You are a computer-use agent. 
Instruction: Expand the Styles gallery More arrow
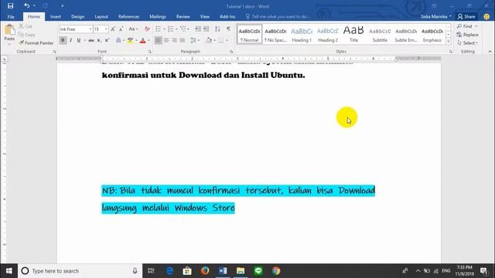[x=449, y=41]
